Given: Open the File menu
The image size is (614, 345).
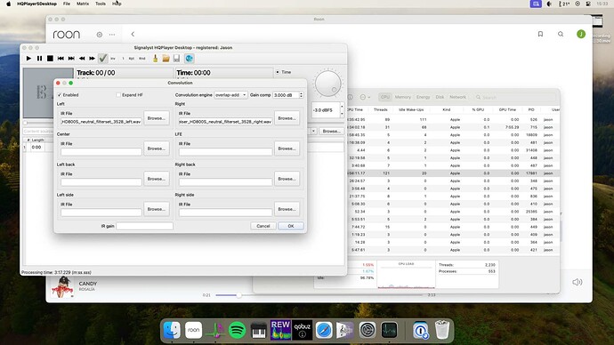Looking at the screenshot, I should coord(67,4).
